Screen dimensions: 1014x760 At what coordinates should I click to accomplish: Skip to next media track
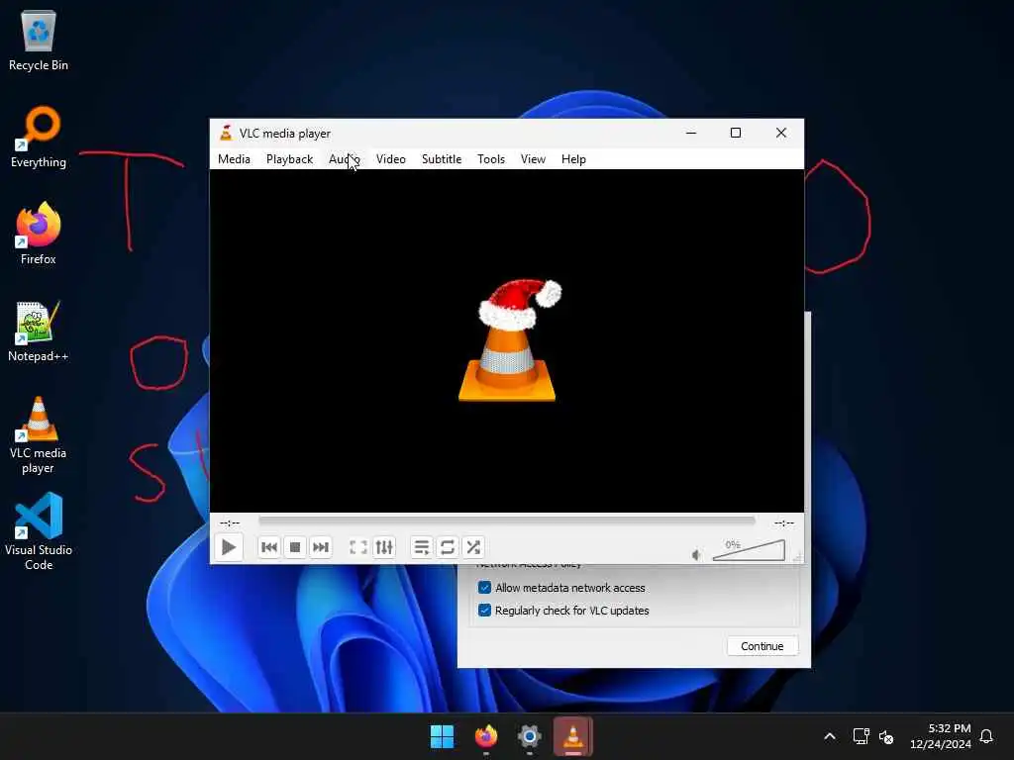pyautogui.click(x=321, y=547)
